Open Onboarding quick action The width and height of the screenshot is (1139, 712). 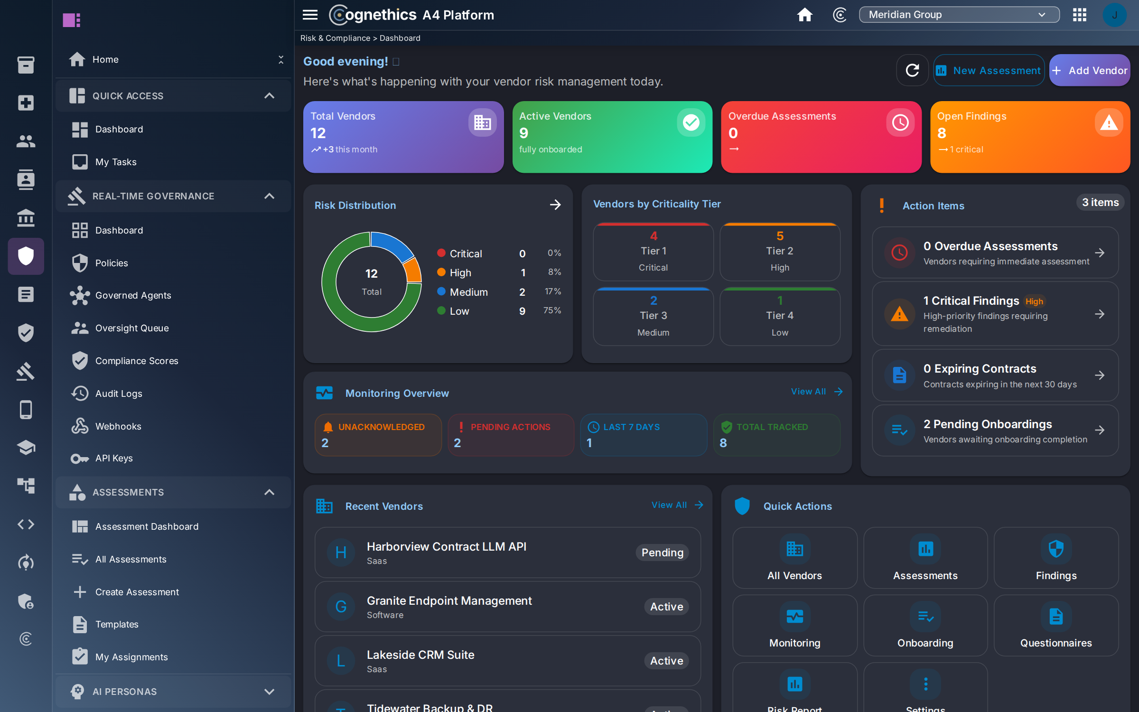(925, 625)
